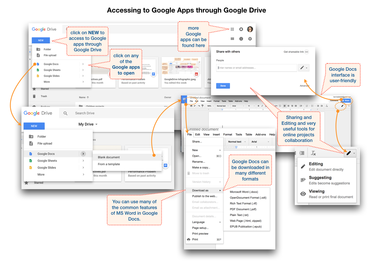This screenshot has height=266, width=376.
Task: Click the Owner column header
Action: click(x=168, y=97)
